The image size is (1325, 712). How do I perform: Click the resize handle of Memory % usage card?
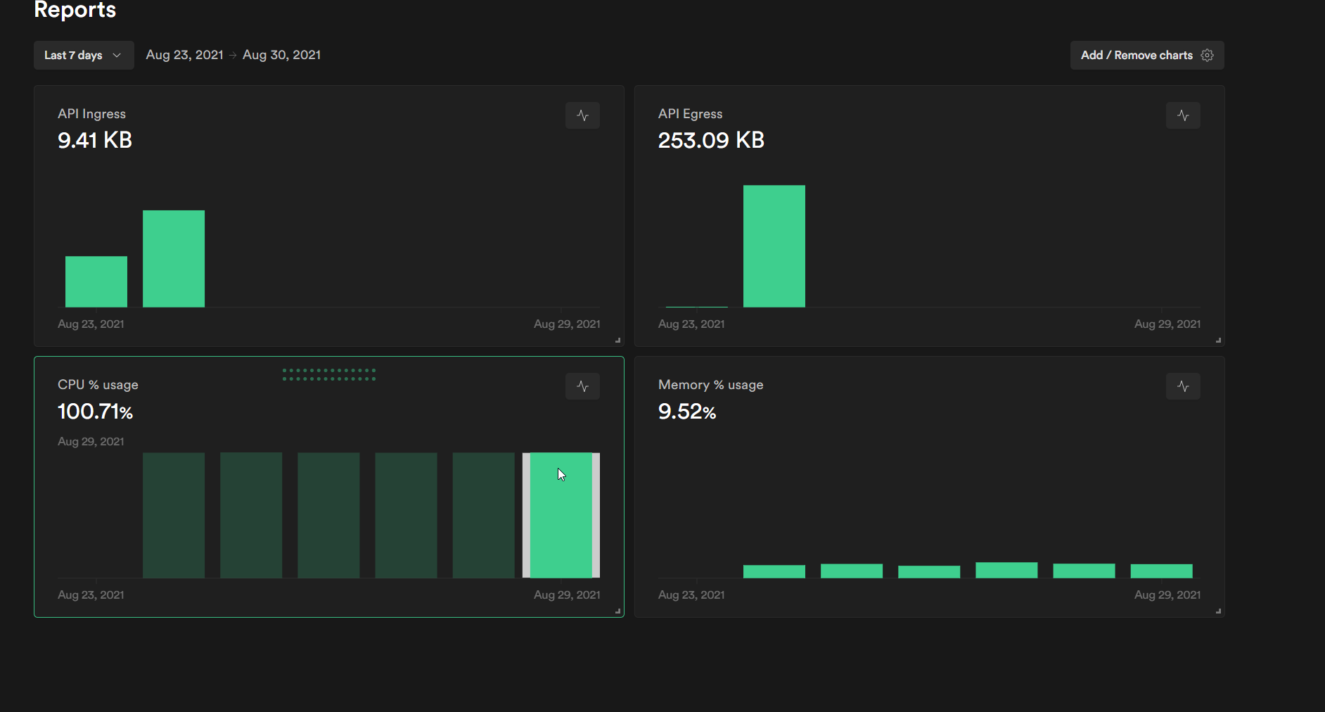tap(1219, 611)
